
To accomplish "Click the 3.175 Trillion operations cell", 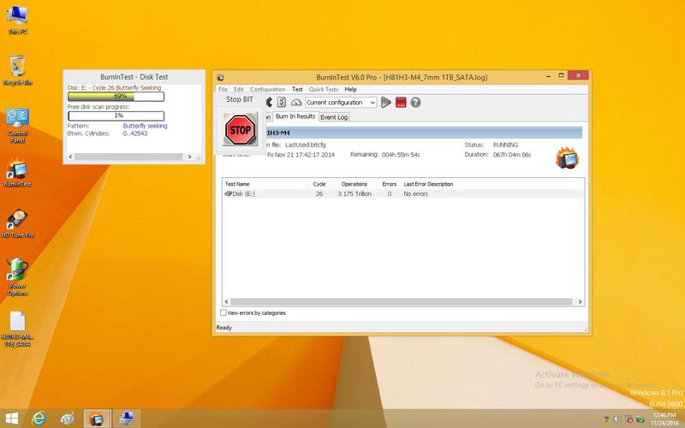I will [x=354, y=193].
